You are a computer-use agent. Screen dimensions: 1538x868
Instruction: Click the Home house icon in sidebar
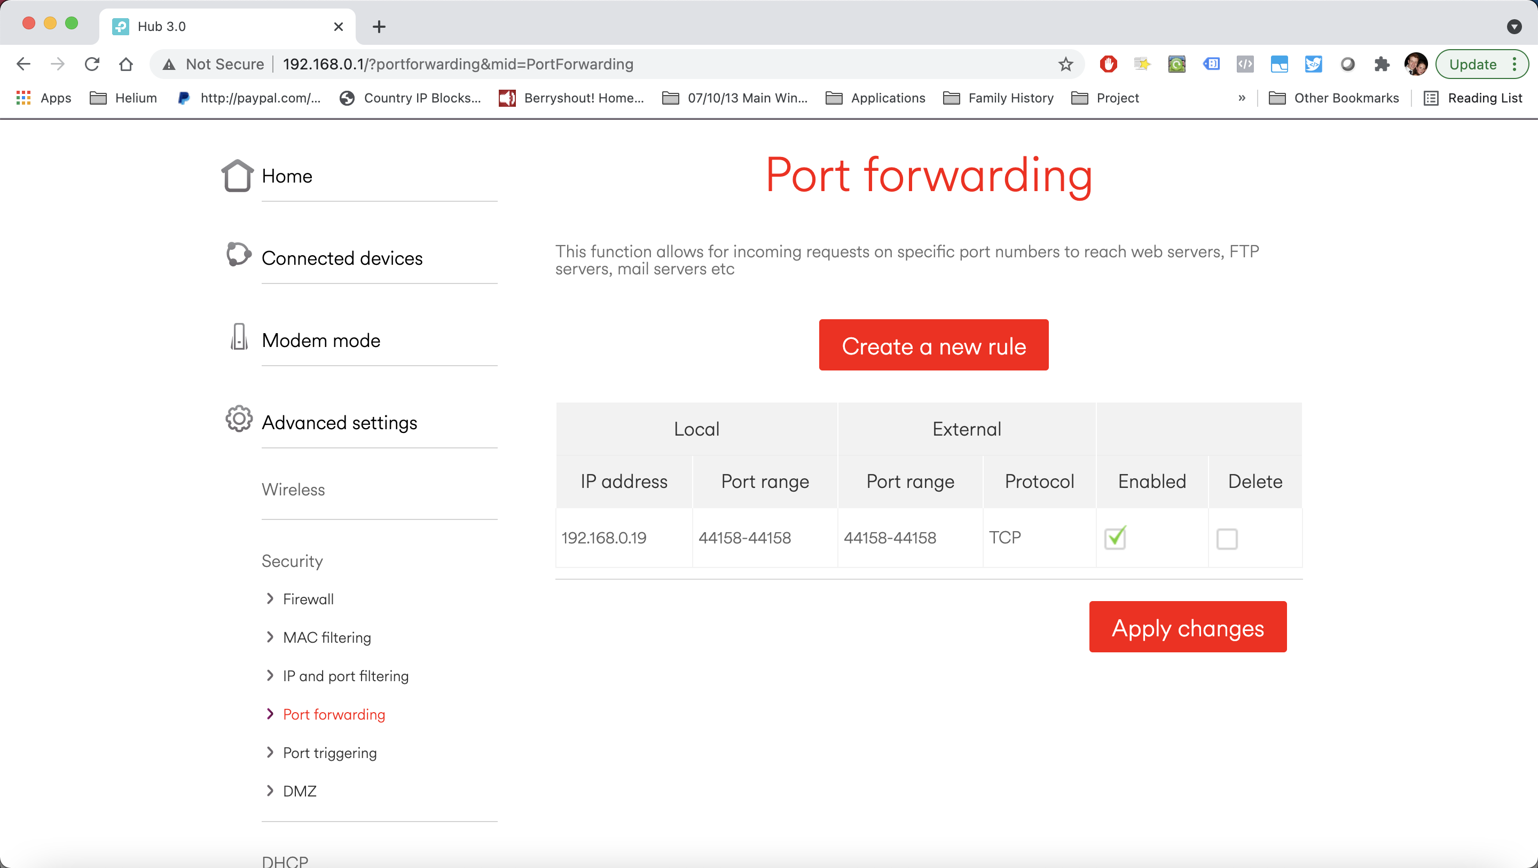coord(237,176)
